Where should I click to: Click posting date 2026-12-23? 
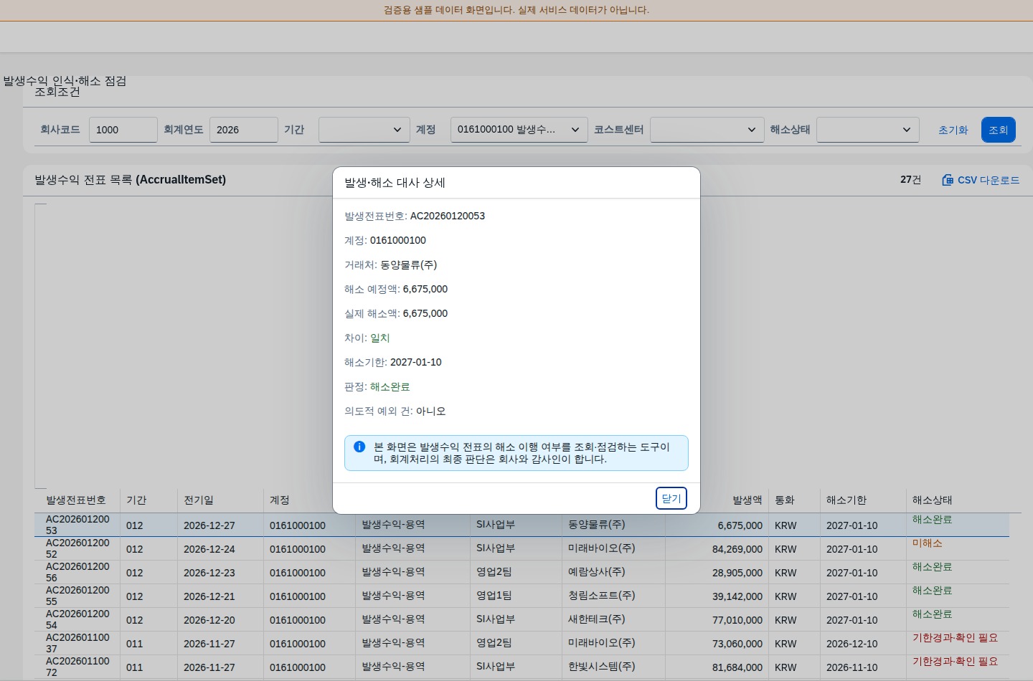(209, 573)
